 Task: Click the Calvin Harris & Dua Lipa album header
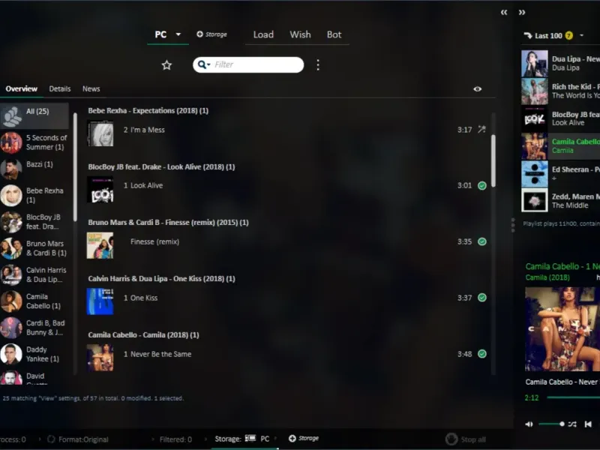pos(161,278)
